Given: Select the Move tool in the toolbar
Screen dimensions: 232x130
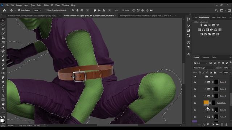Looking at the screenshot, I should (x=3, y=20).
